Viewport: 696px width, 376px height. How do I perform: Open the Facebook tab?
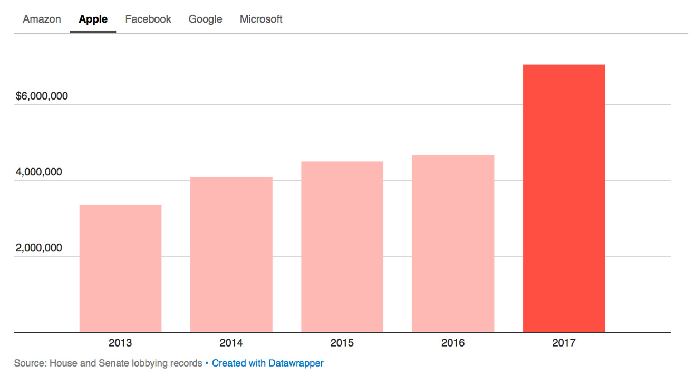coord(148,19)
